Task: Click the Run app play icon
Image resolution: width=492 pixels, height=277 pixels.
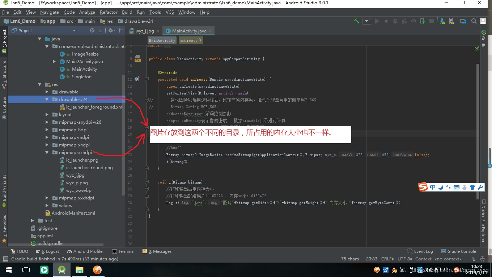Action: click(377, 21)
